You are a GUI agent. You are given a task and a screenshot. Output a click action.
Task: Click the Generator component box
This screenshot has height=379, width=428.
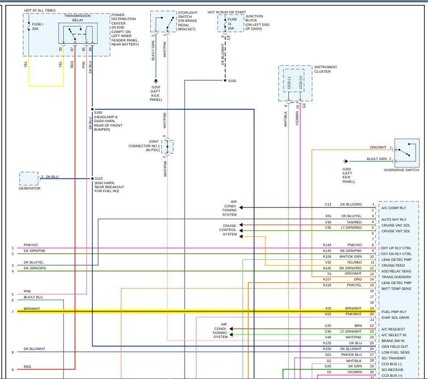click(29, 178)
